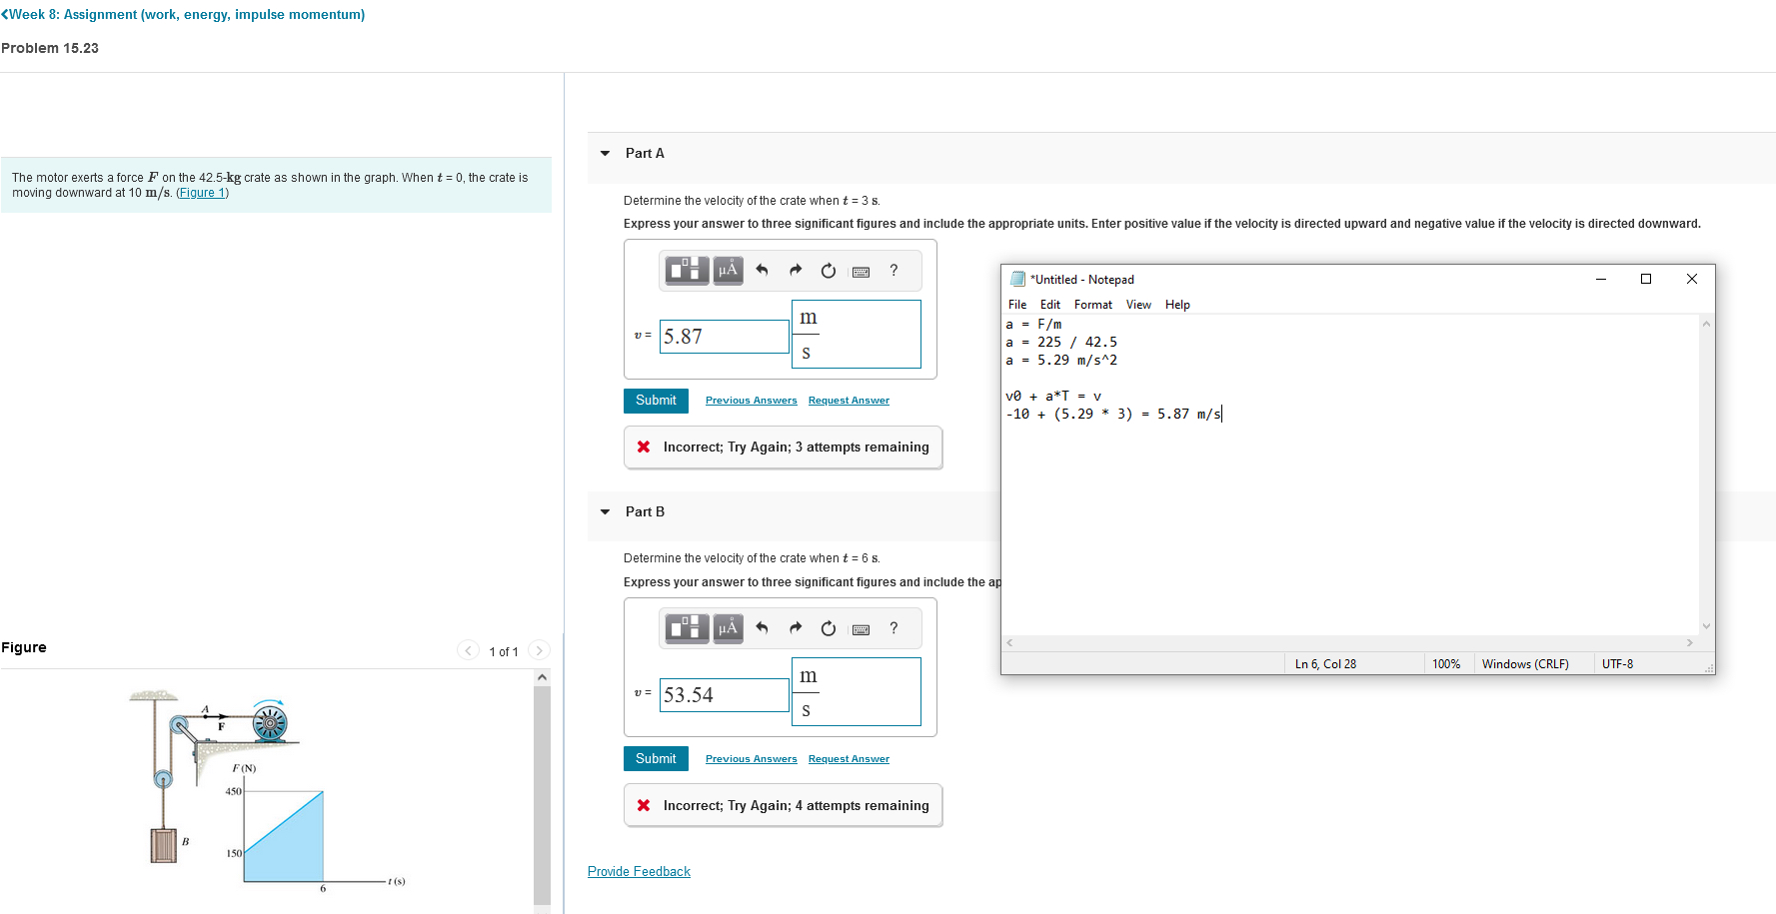The width and height of the screenshot is (1776, 914).
Task: Collapse the Part B section
Action: tap(605, 512)
